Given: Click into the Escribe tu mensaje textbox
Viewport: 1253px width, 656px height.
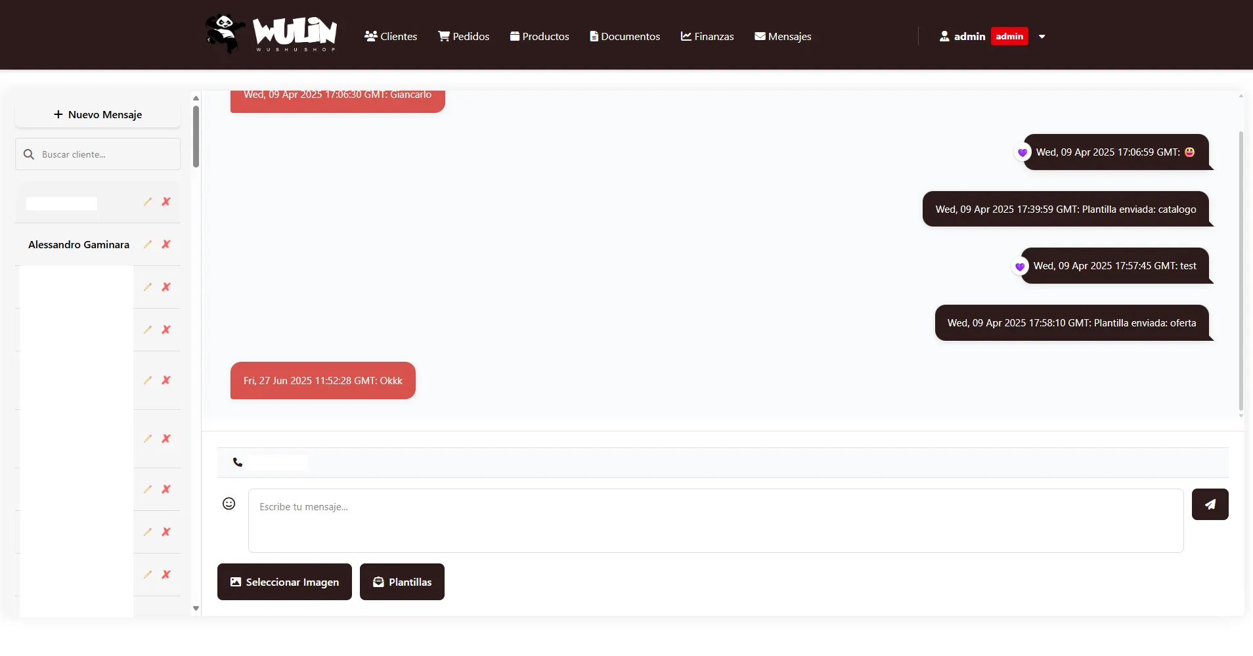Looking at the screenshot, I should (715, 520).
